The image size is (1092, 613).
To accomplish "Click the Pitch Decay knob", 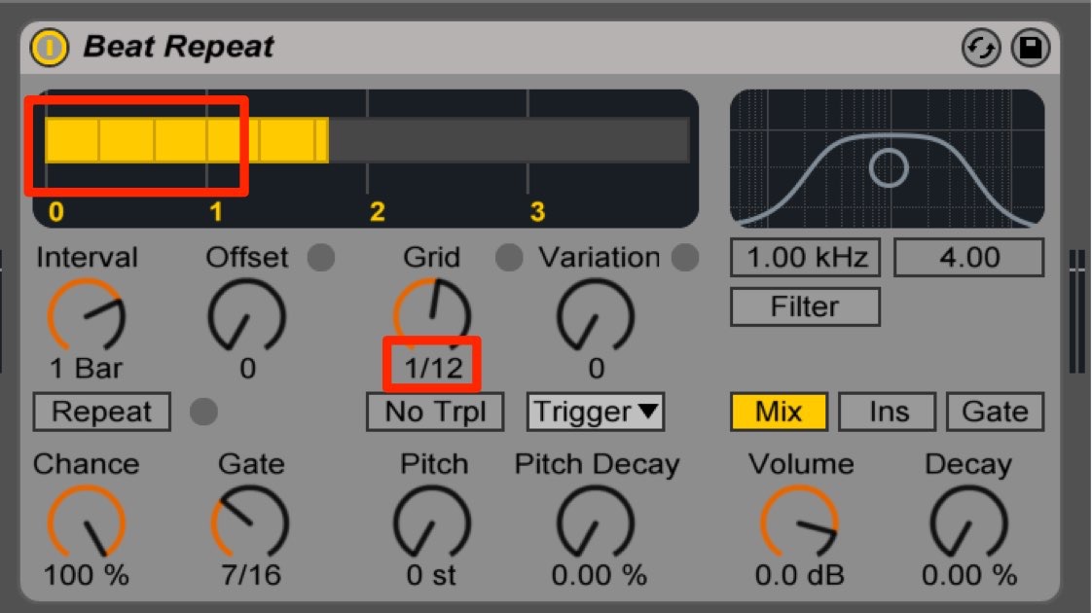I will click(596, 523).
